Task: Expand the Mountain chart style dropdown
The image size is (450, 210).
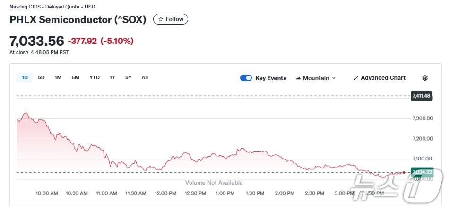Action: point(334,78)
